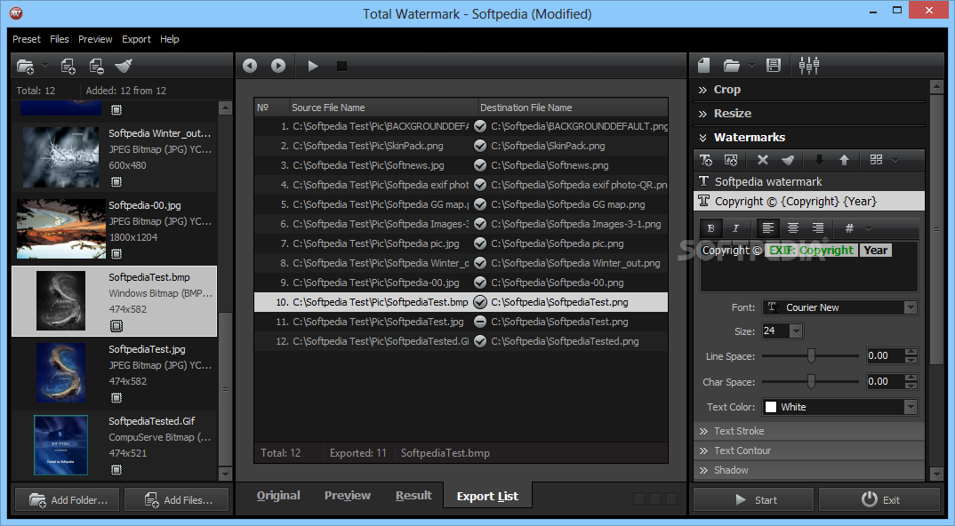955x526 pixels.
Task: Open the Text Color dropdown arrow
Action: [x=911, y=407]
